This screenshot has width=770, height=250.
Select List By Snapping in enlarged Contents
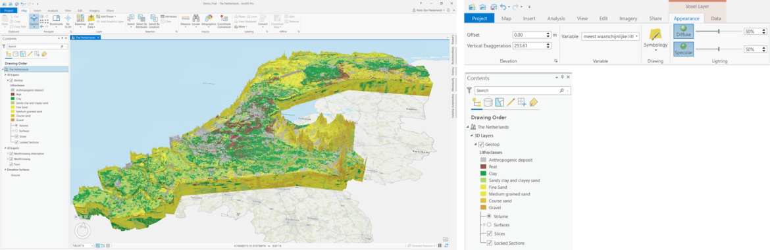coord(522,102)
